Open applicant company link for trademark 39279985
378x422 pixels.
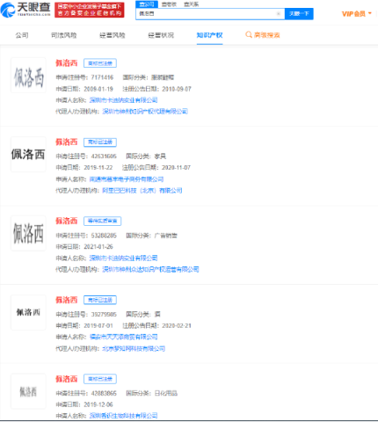(x=123, y=337)
